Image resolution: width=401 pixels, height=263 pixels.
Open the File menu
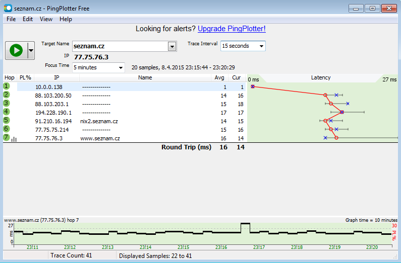pyautogui.click(x=11, y=19)
